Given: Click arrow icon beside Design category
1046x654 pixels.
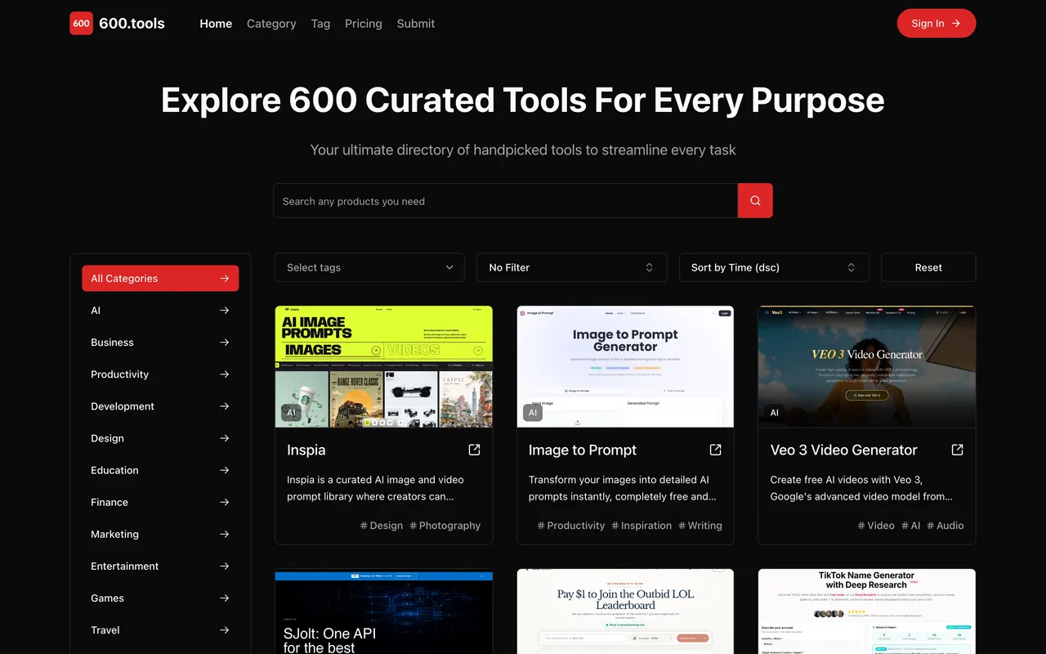Looking at the screenshot, I should pos(225,438).
